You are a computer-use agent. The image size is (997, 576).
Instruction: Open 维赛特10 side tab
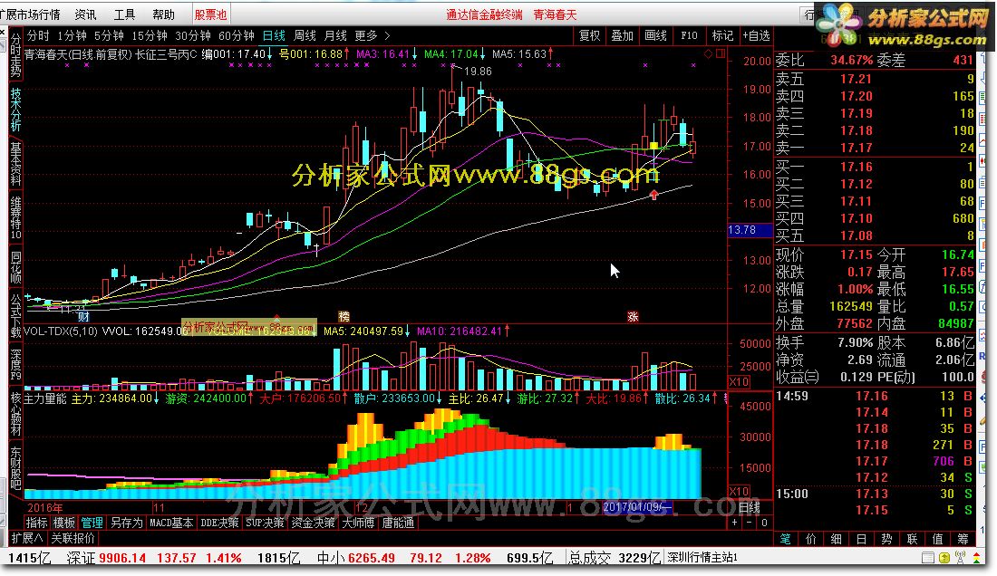15,218
